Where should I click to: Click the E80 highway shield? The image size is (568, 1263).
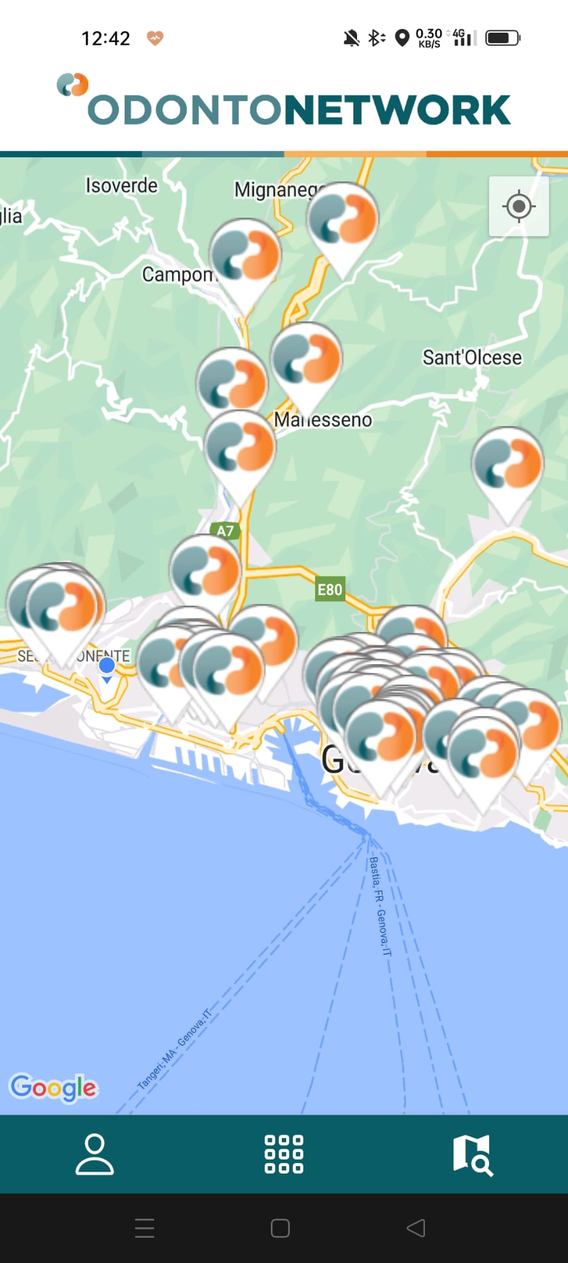click(x=329, y=590)
